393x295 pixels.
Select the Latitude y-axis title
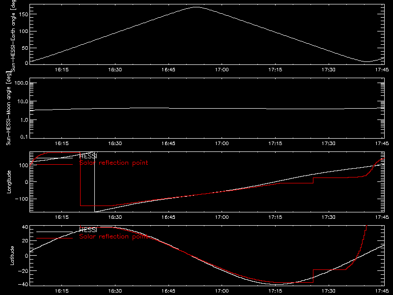12,256
